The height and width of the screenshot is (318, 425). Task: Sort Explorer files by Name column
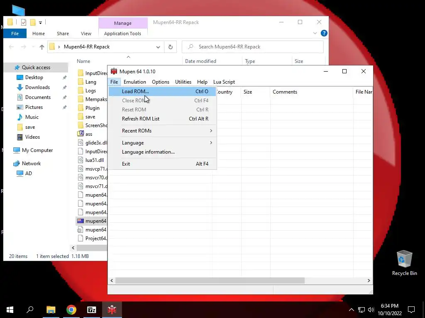tap(83, 61)
